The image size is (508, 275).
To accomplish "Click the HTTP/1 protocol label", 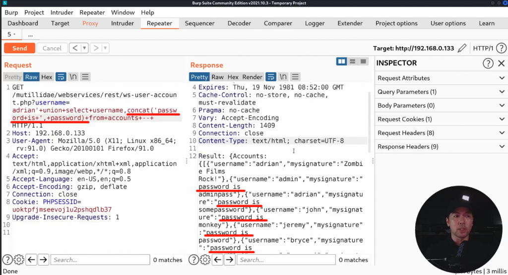I will (x=483, y=48).
